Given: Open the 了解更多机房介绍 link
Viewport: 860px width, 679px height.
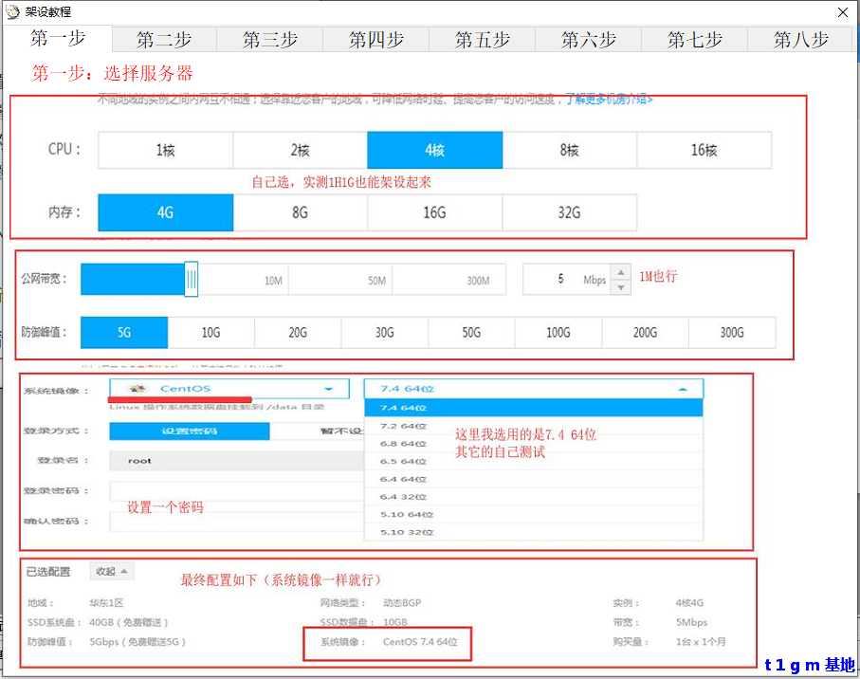Looking at the screenshot, I should coord(609,99).
